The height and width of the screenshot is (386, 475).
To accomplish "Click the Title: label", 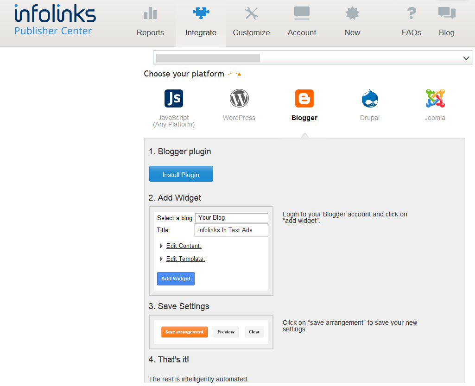I will [x=163, y=230].
